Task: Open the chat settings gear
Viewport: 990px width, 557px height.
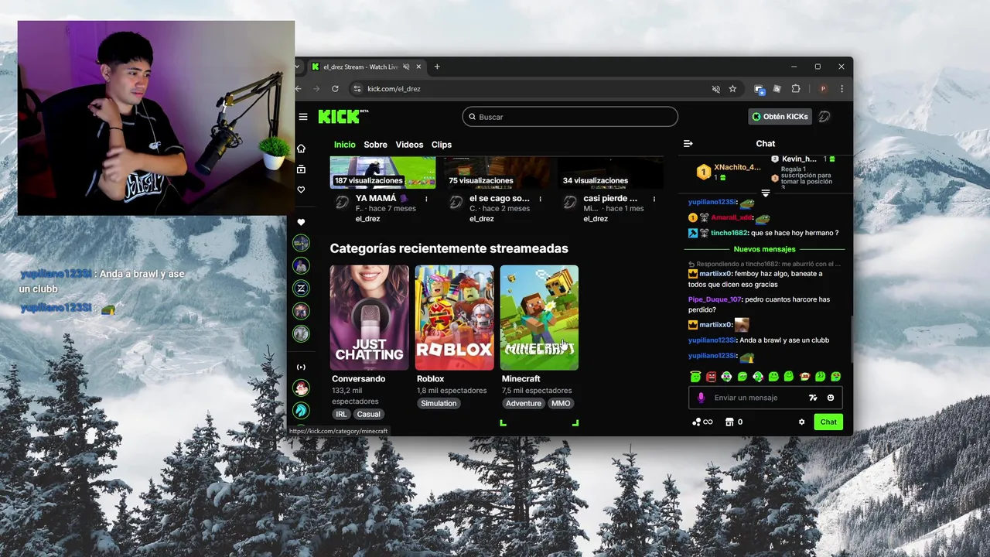Action: 801,422
